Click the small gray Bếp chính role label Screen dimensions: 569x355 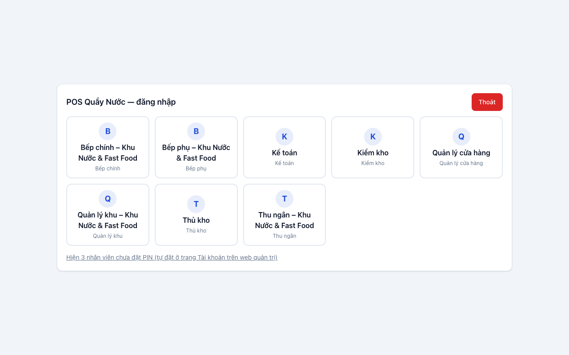click(x=108, y=169)
